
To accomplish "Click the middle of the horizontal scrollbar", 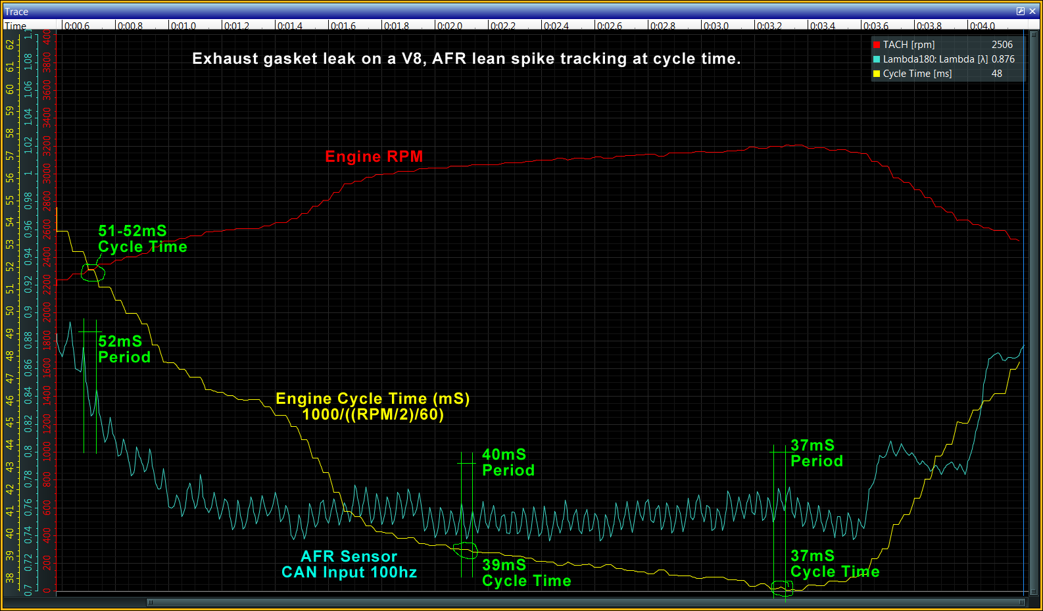I will click(585, 602).
